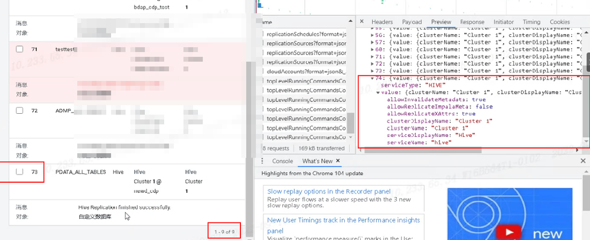
Task: Open the Response tab
Action: [472, 22]
